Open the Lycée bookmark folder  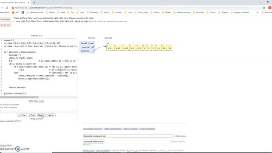pyautogui.click(x=80, y=12)
